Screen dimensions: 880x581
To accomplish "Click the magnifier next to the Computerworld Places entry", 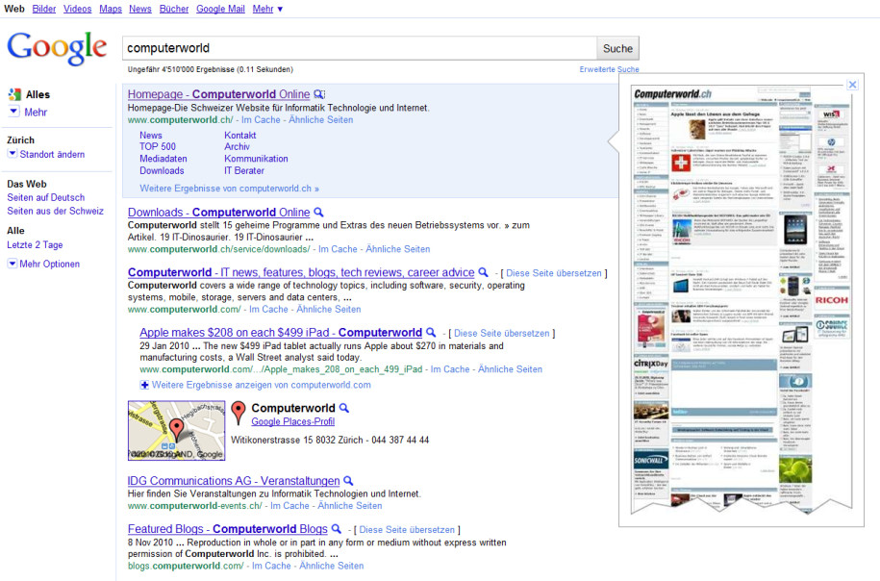I will click(x=343, y=407).
